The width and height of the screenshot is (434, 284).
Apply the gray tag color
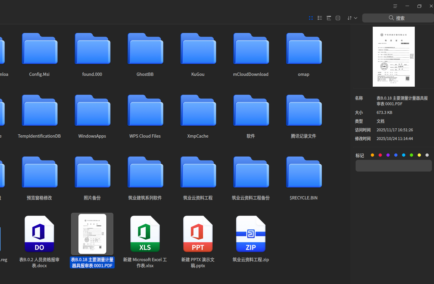click(x=427, y=155)
